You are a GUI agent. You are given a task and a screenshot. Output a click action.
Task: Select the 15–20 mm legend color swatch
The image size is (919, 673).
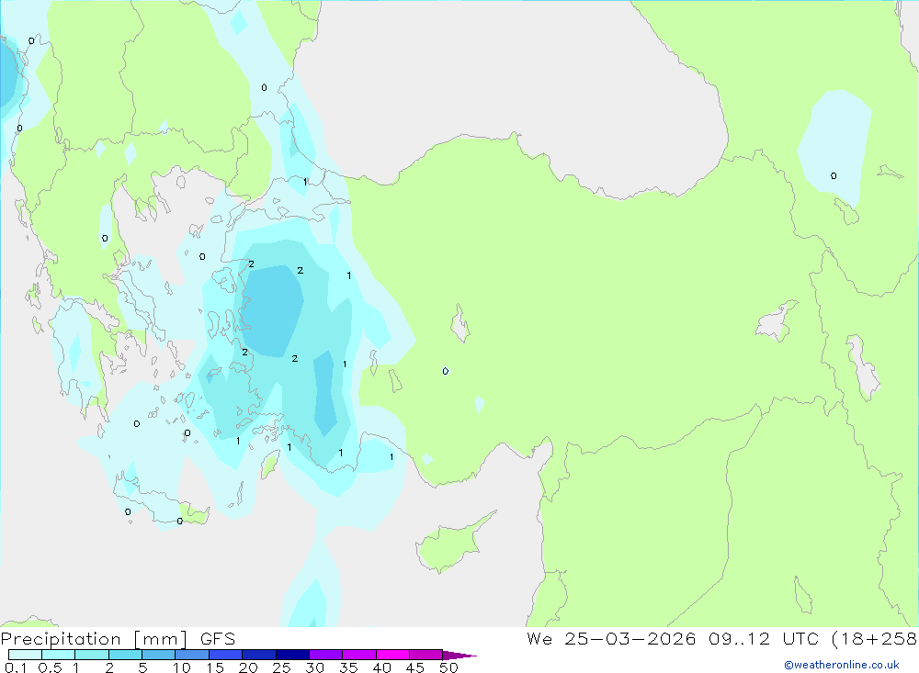[x=225, y=655]
